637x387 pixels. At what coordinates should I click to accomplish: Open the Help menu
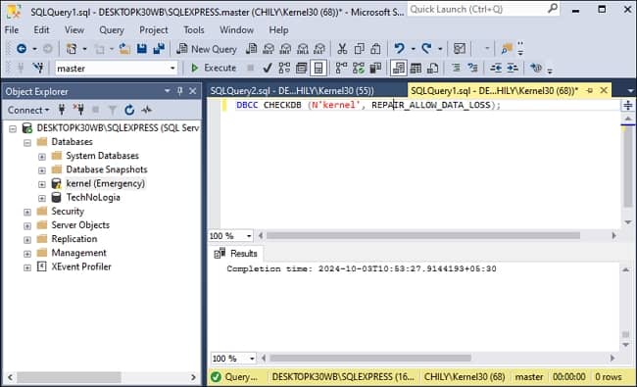click(x=278, y=30)
